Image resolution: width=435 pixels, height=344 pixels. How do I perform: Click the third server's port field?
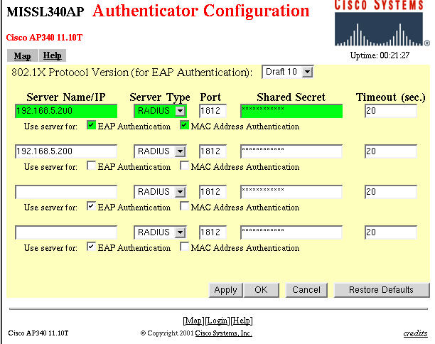(213, 192)
